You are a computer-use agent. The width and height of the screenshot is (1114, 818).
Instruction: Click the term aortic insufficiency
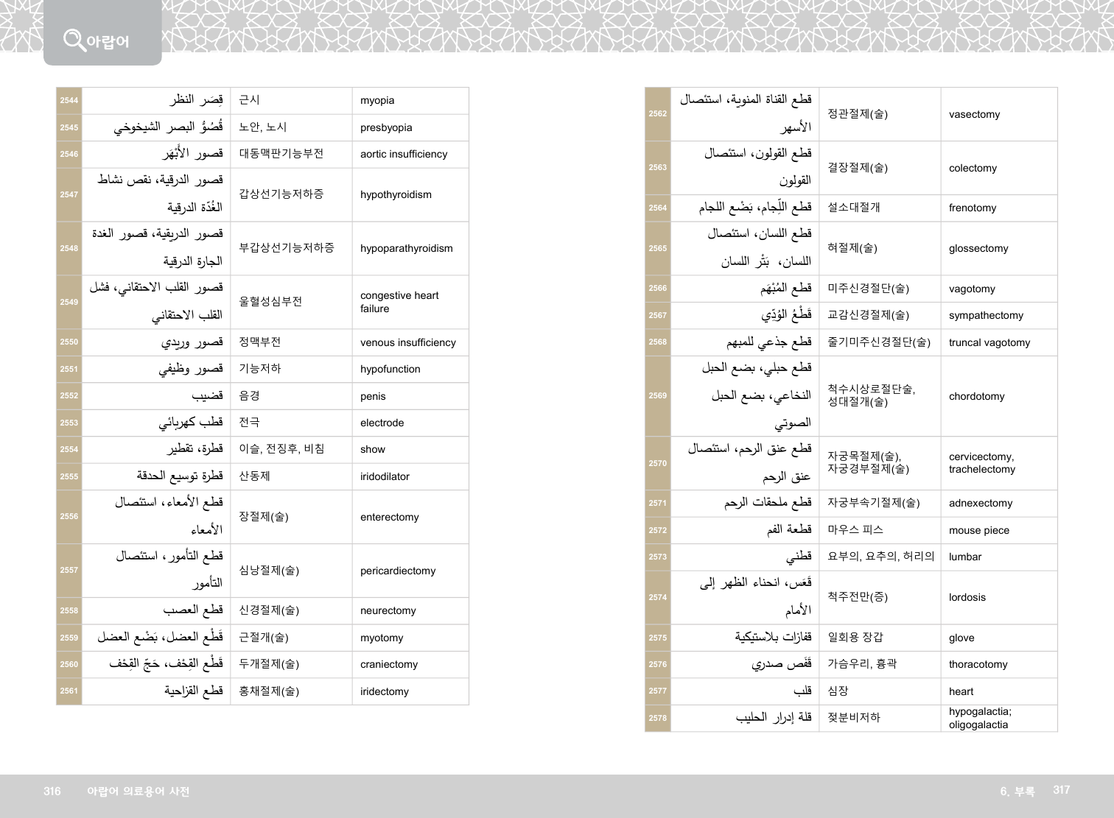(x=403, y=155)
